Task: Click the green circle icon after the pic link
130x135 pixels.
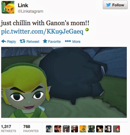Action: tap(87, 30)
